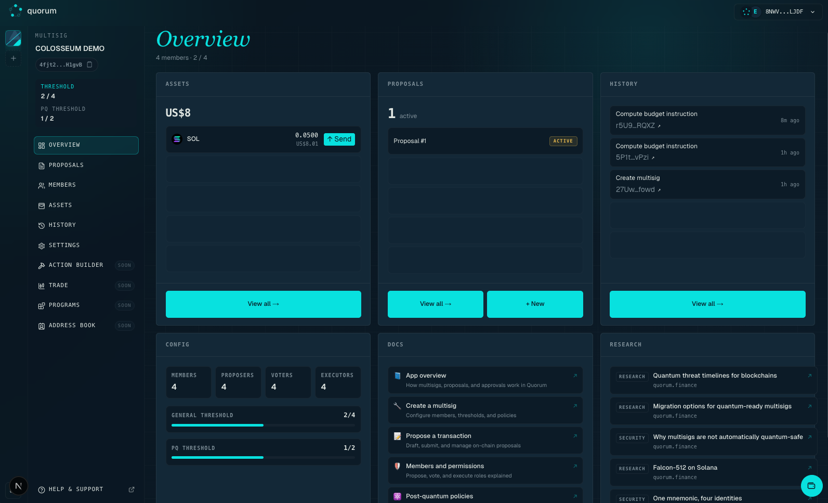Click the shield icon for Members and permissions
The width and height of the screenshot is (828, 503).
pos(397,466)
